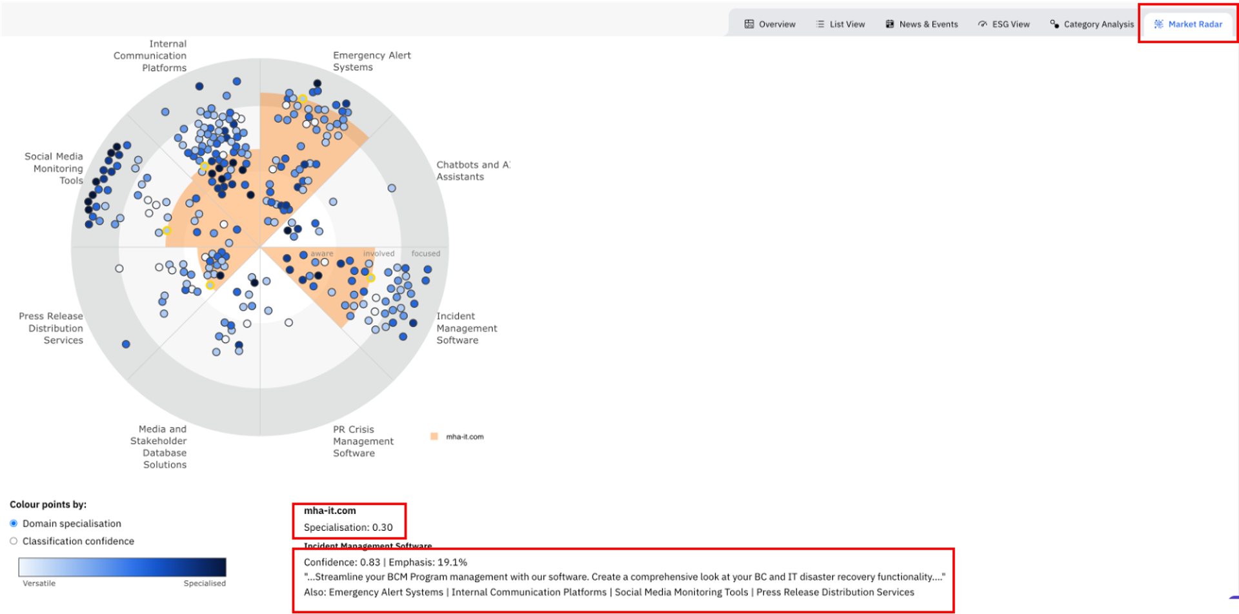Click the Chatbots and AI Assistants label
Screen dimensions: 1239x614
(472, 171)
